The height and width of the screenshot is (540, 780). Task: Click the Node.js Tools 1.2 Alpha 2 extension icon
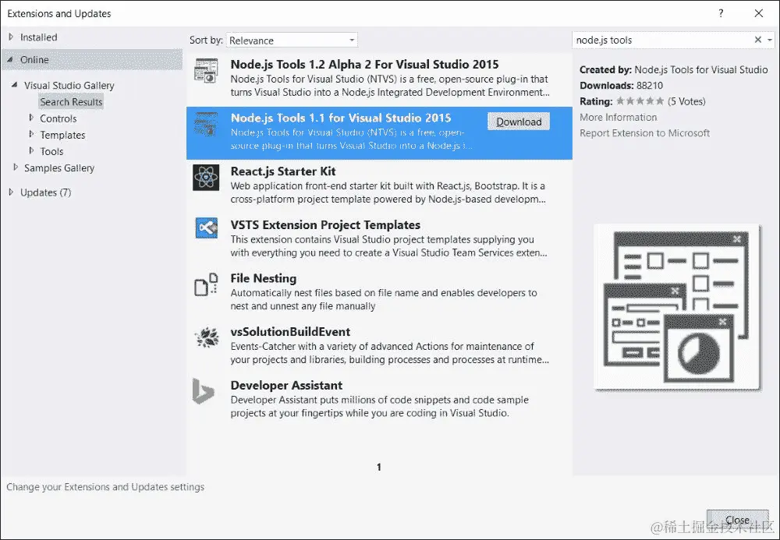(x=206, y=71)
